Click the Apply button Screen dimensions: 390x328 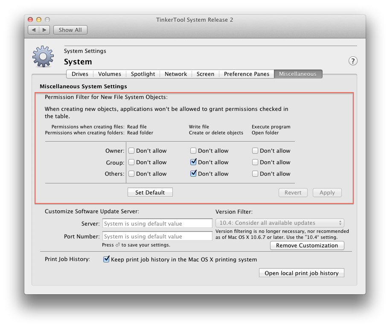327,193
